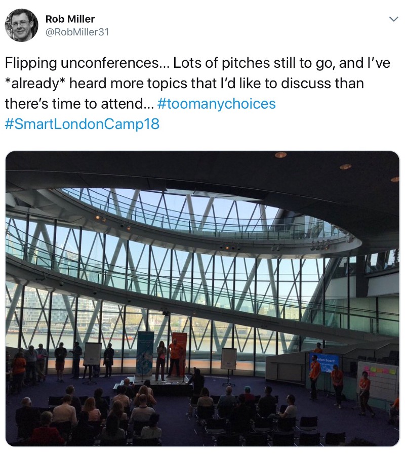Open the #toomanychoices hashtag
This screenshot has height=457, width=405.
(217, 104)
